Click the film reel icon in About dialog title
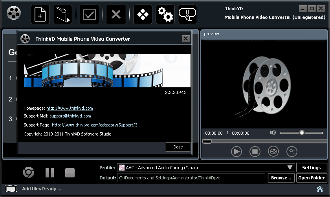The height and width of the screenshot is (197, 330). 25,39
